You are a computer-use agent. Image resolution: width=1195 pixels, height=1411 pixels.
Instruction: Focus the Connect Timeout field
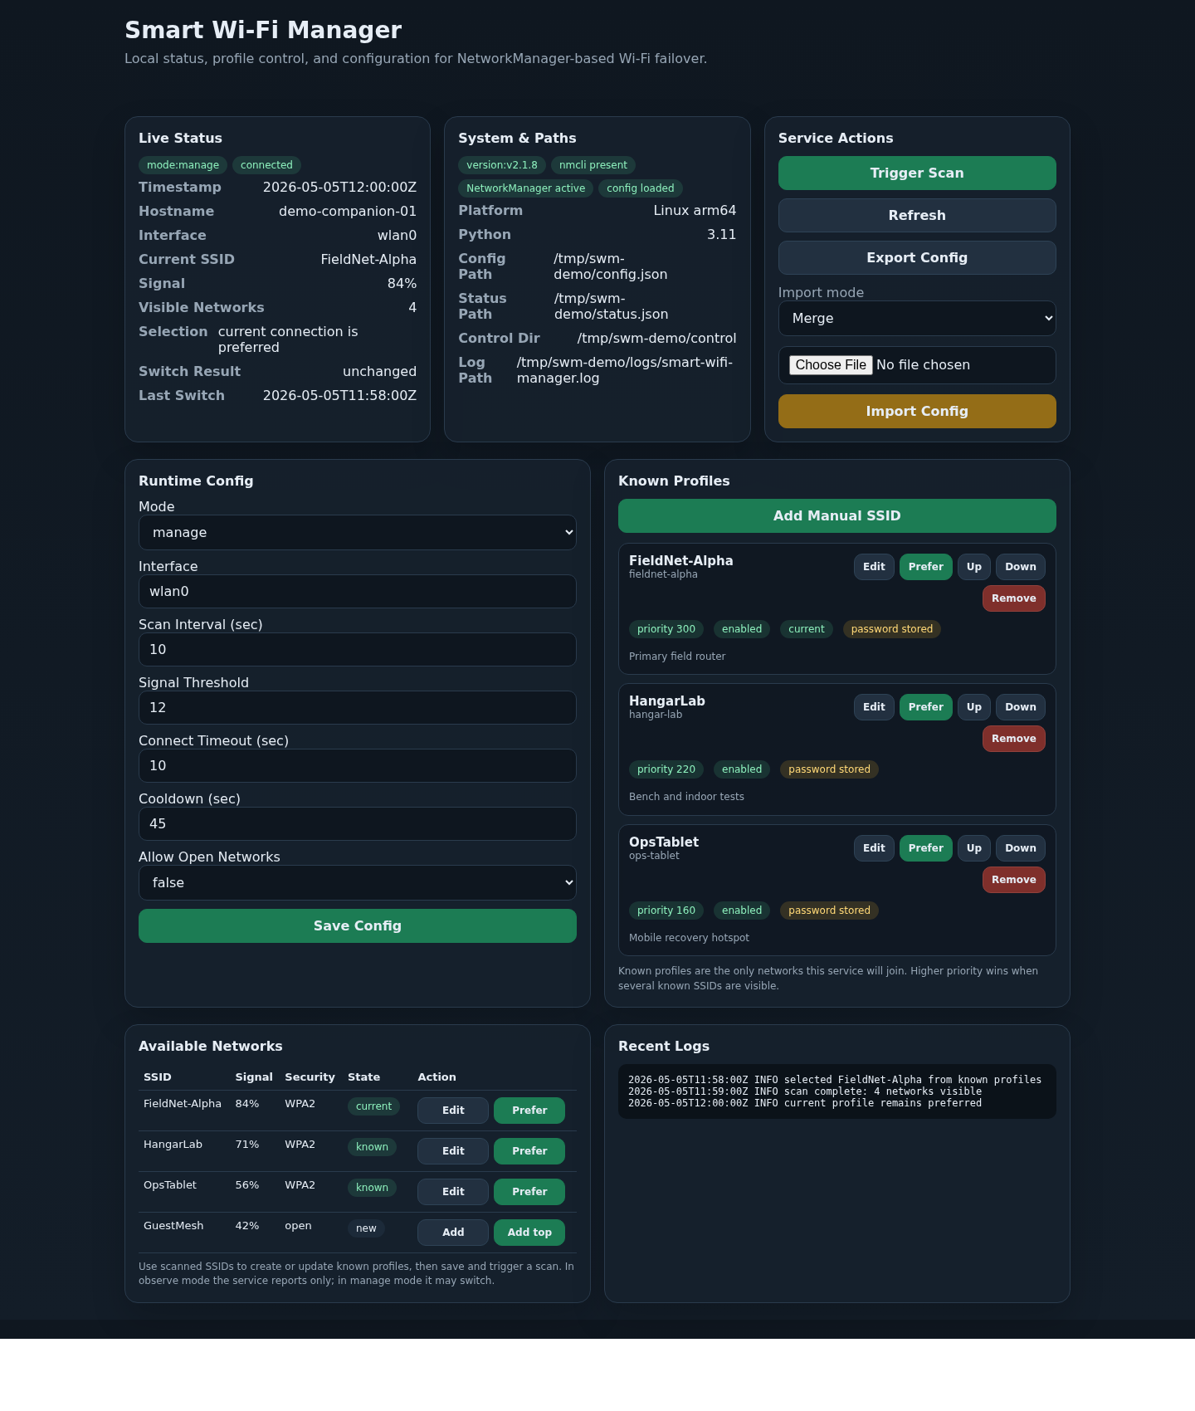point(358,765)
